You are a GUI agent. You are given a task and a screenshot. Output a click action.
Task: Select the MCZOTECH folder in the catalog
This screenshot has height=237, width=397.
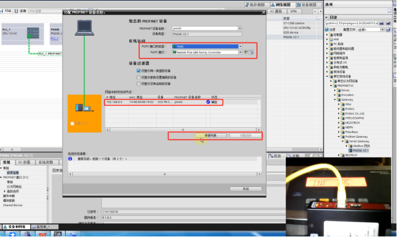[x=351, y=123]
